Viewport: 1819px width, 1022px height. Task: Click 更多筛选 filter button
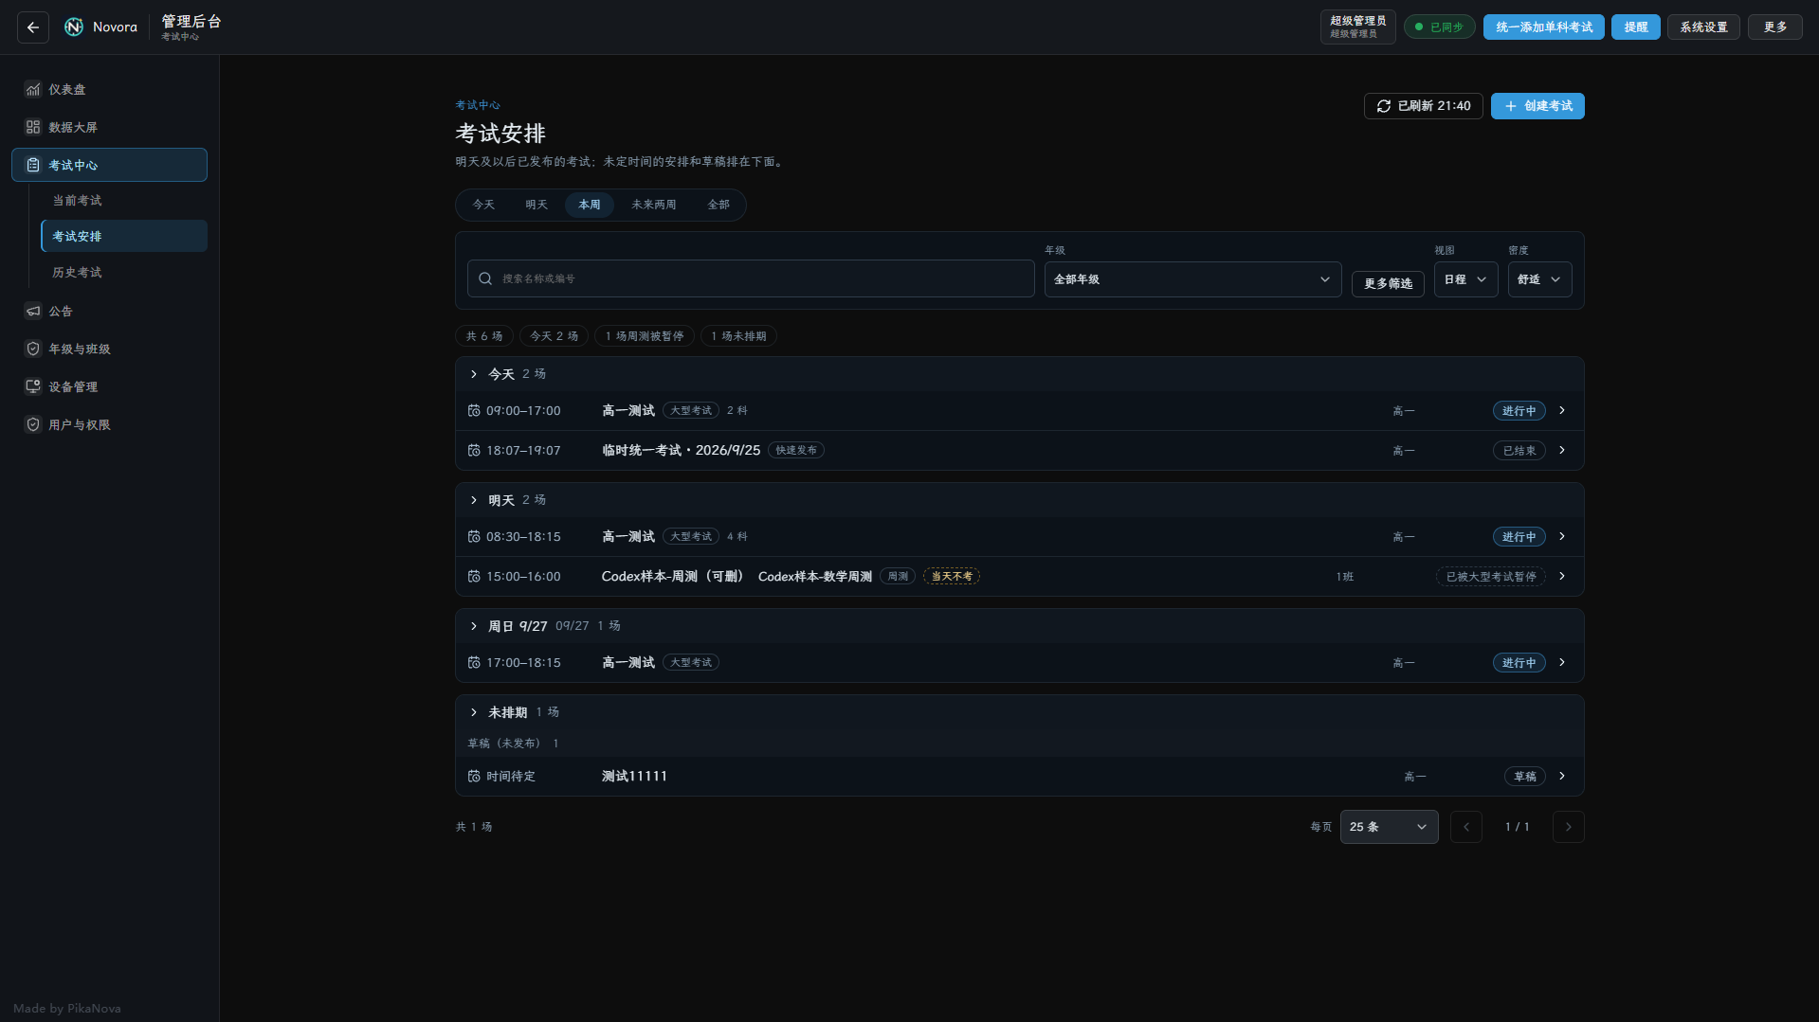coord(1388,283)
